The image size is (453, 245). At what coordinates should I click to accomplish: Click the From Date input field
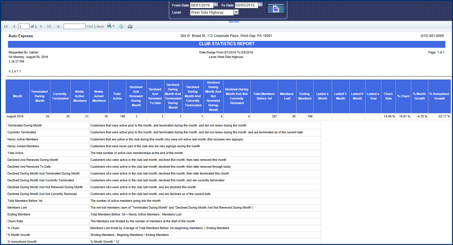pyautogui.click(x=201, y=5)
